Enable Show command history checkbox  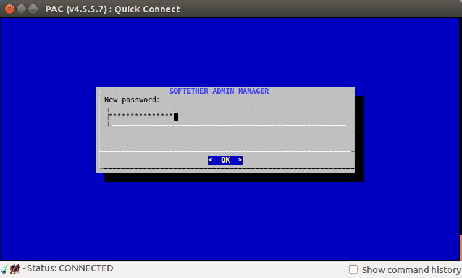353,269
